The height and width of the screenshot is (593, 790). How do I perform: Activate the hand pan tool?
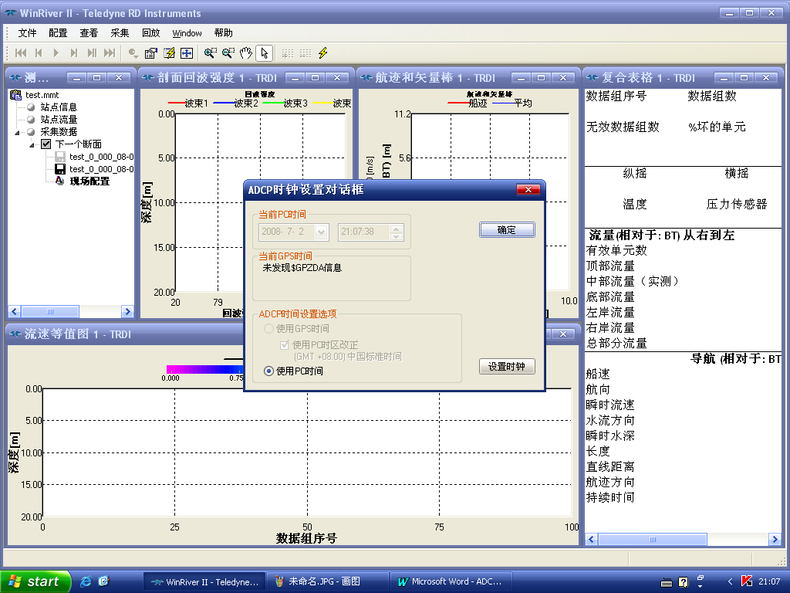pyautogui.click(x=245, y=53)
